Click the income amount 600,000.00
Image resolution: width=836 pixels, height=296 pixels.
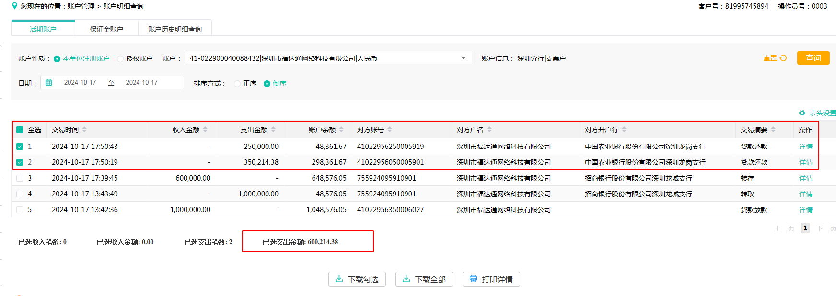pyautogui.click(x=193, y=178)
